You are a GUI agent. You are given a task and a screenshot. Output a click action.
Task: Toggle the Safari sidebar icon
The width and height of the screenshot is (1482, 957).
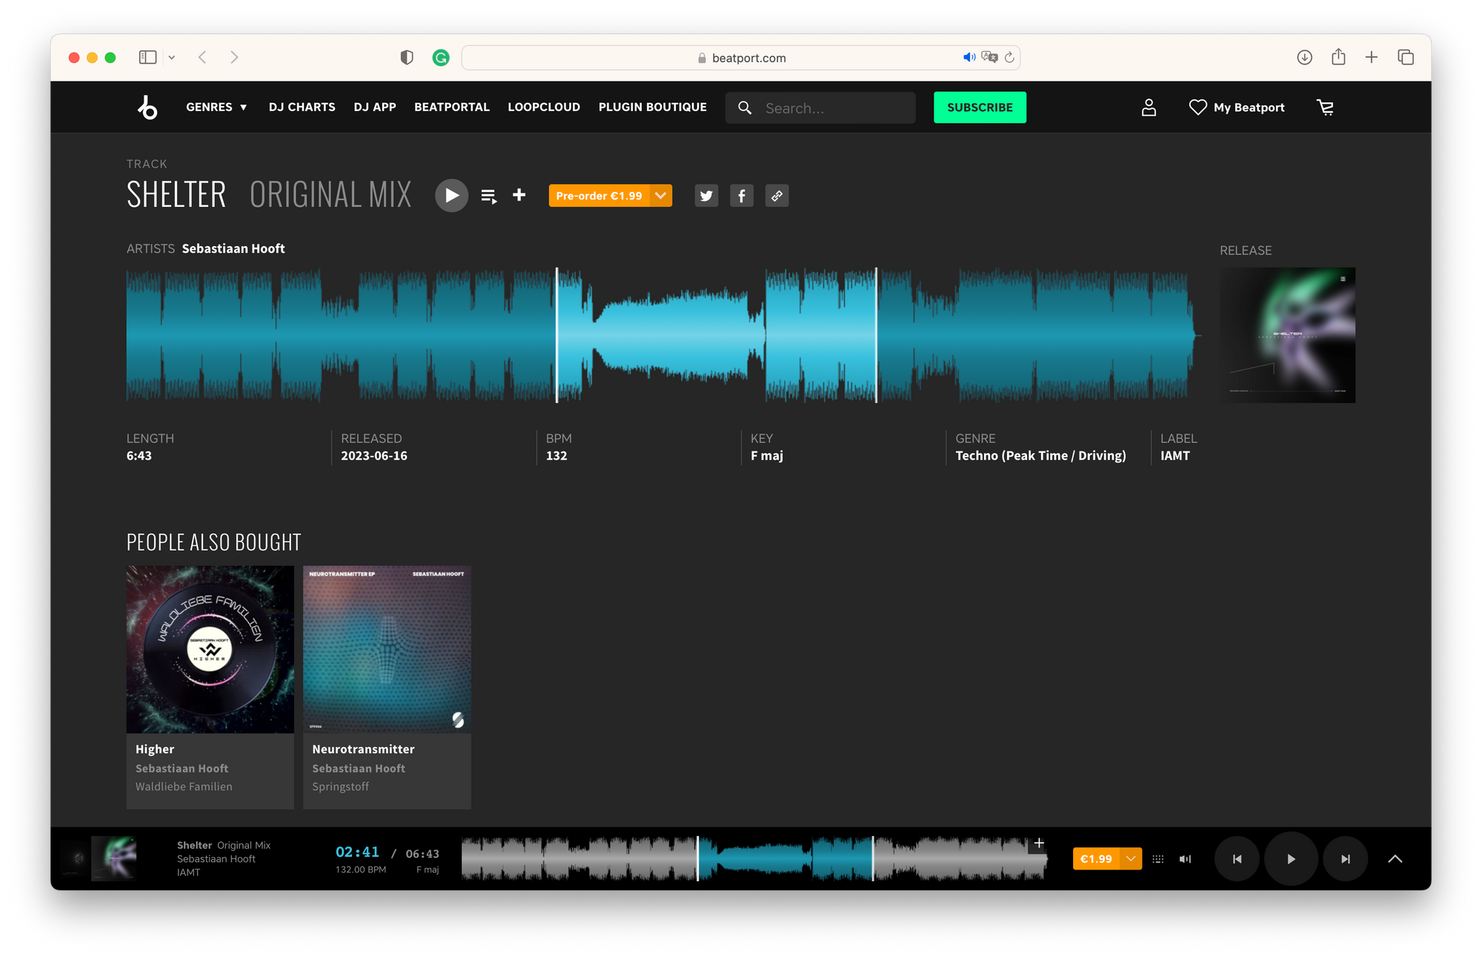click(147, 57)
